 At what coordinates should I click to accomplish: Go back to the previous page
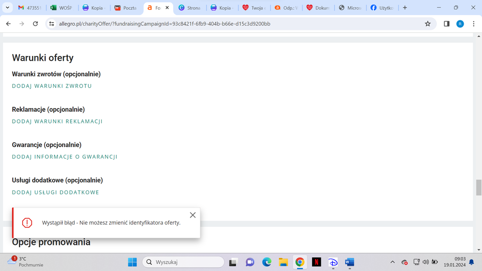pos(9,24)
